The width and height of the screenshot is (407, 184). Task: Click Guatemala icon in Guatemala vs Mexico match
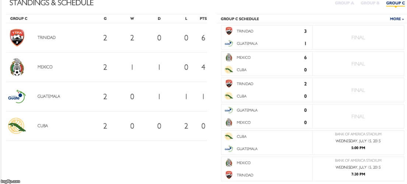click(x=229, y=110)
